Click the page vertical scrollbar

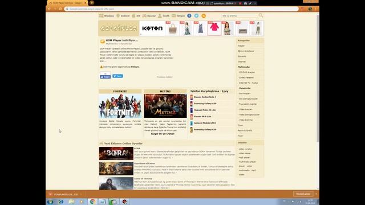(318, 78)
